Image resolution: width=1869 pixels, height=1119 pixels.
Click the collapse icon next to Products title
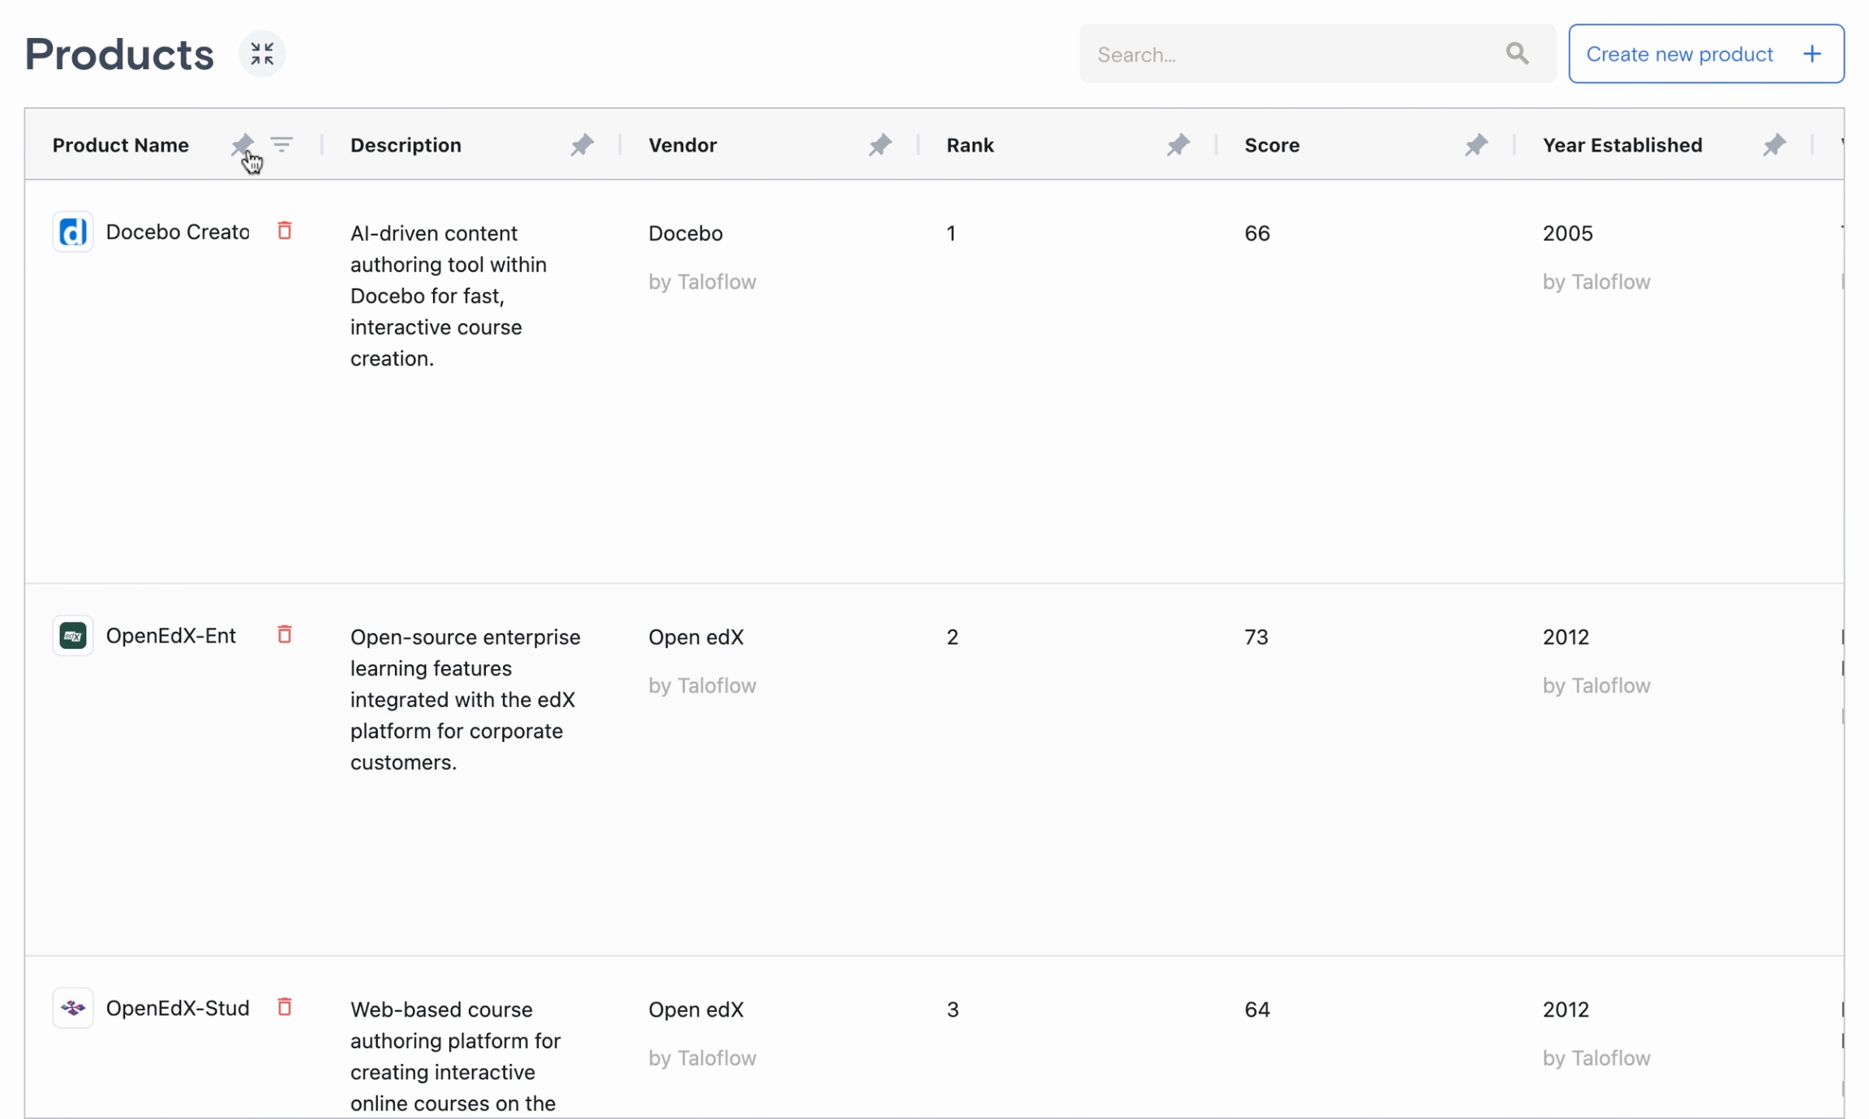261,54
